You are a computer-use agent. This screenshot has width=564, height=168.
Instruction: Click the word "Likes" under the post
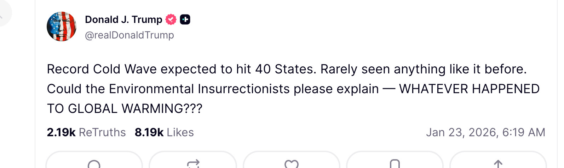pos(180,132)
